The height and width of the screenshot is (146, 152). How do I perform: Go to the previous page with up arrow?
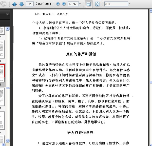(x=14, y=4)
